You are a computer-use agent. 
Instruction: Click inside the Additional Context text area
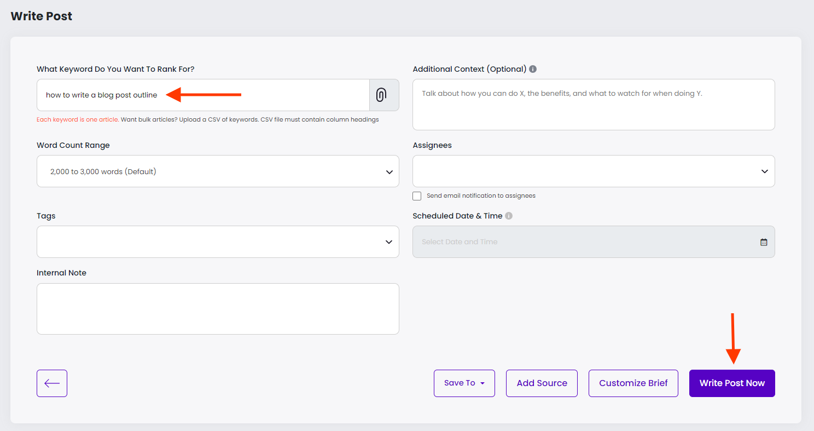click(x=594, y=110)
